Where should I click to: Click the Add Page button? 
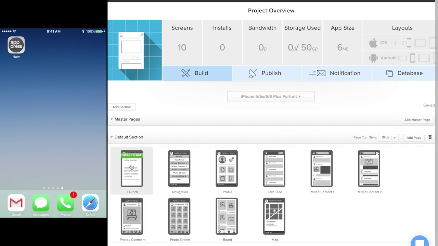pos(414,137)
